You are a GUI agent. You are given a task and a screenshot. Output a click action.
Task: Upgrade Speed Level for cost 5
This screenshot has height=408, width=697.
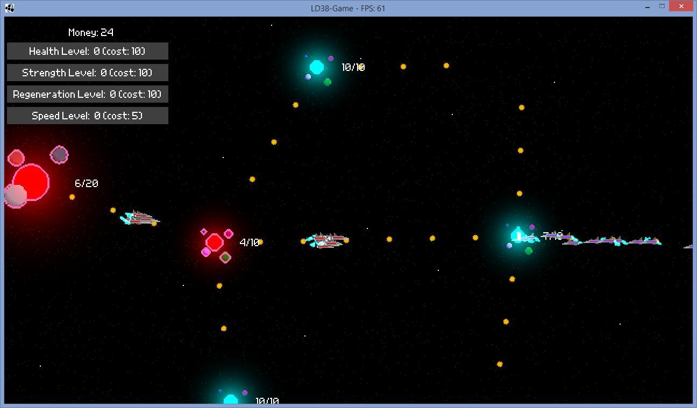[87, 116]
